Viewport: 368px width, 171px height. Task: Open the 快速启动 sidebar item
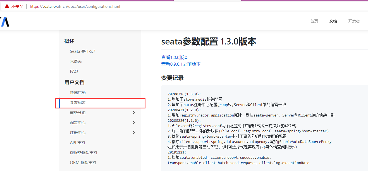pyautogui.click(x=78, y=93)
